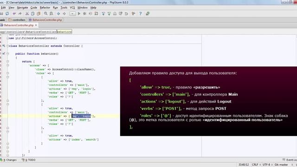Open the Help menu
This screenshot has height=167, width=297.
[93, 7]
